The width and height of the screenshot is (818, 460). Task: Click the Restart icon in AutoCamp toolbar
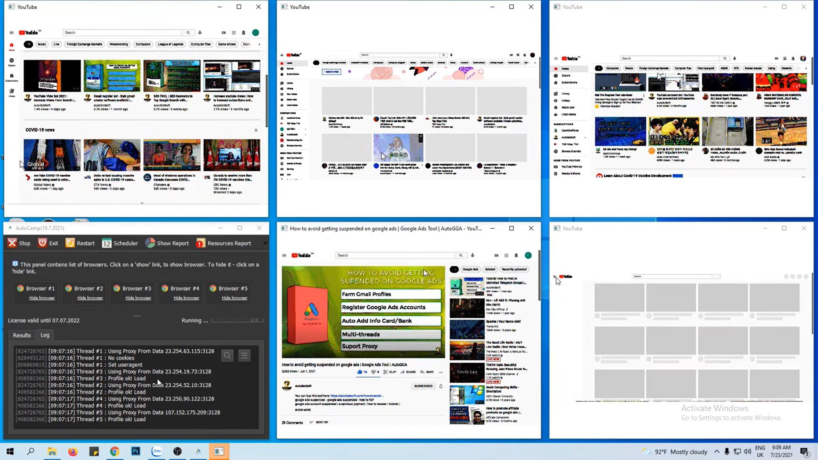coord(70,243)
